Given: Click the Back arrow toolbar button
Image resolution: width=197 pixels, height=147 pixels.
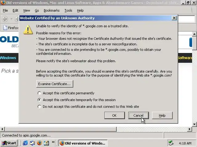Looking at the screenshot, I should [5, 19].
